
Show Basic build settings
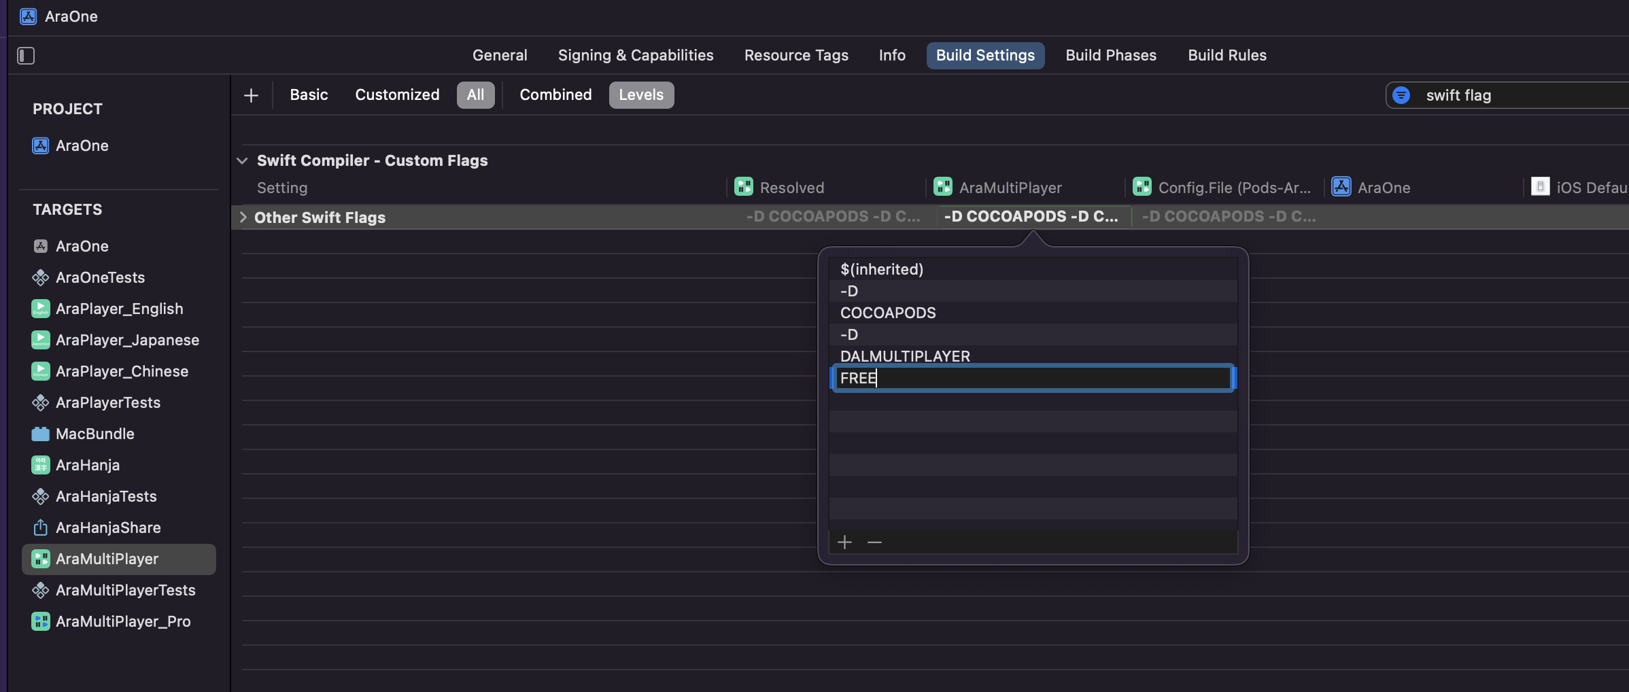coord(309,94)
